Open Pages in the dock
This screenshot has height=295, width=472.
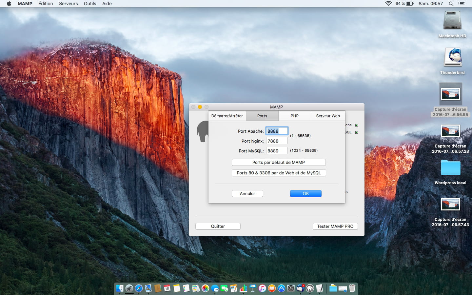(x=234, y=288)
